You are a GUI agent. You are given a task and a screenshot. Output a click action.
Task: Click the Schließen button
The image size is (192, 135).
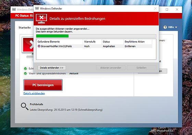[x=141, y=68]
